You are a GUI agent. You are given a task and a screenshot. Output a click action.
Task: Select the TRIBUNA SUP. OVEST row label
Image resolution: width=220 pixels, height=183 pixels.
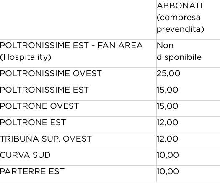pyautogui.click(x=46, y=139)
